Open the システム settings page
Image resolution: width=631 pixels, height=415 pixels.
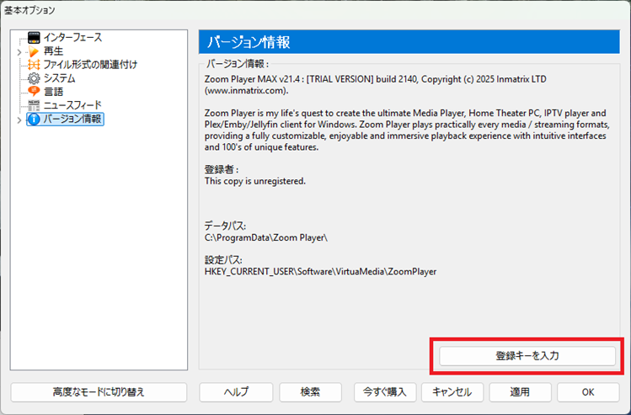[59, 78]
